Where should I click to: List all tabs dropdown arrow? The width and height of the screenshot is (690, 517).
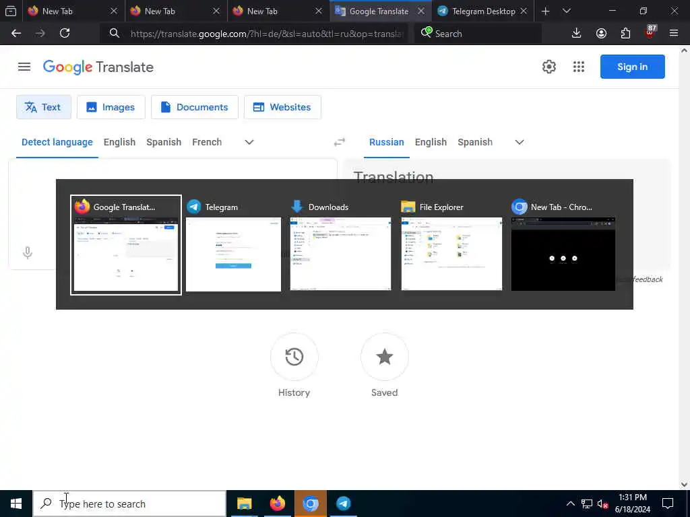coord(567,11)
